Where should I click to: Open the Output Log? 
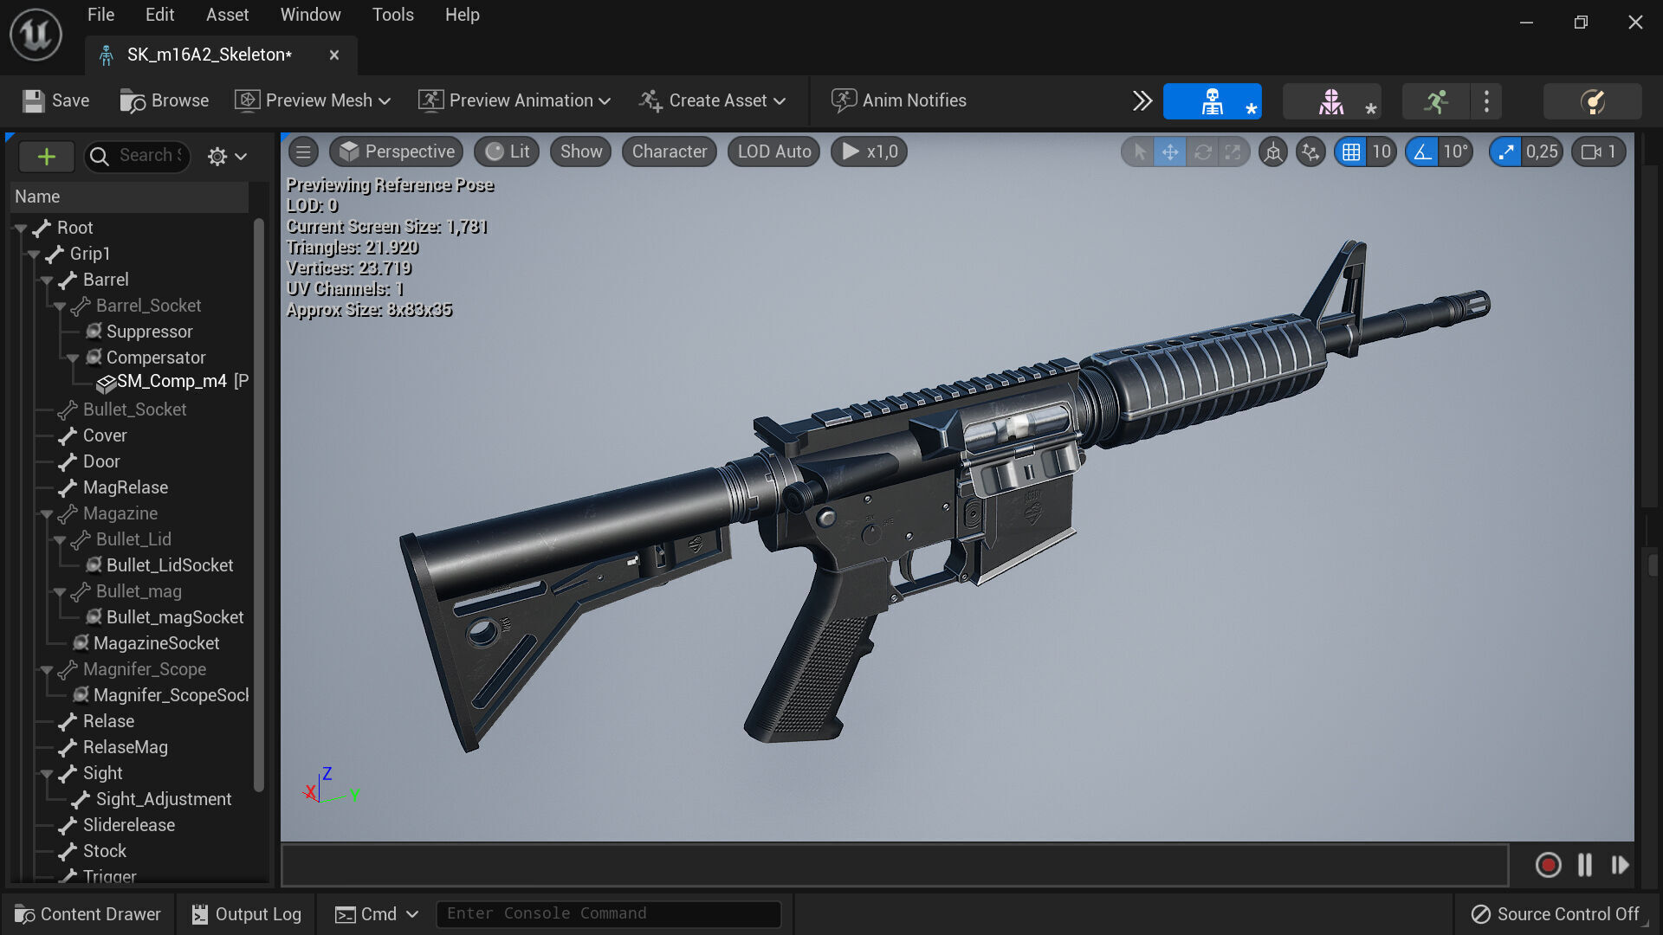point(246,914)
